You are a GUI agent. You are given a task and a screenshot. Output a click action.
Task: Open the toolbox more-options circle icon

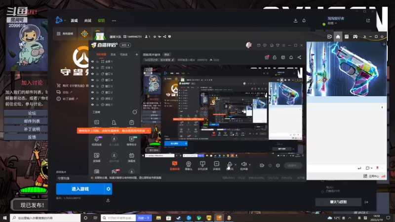[135, 112]
